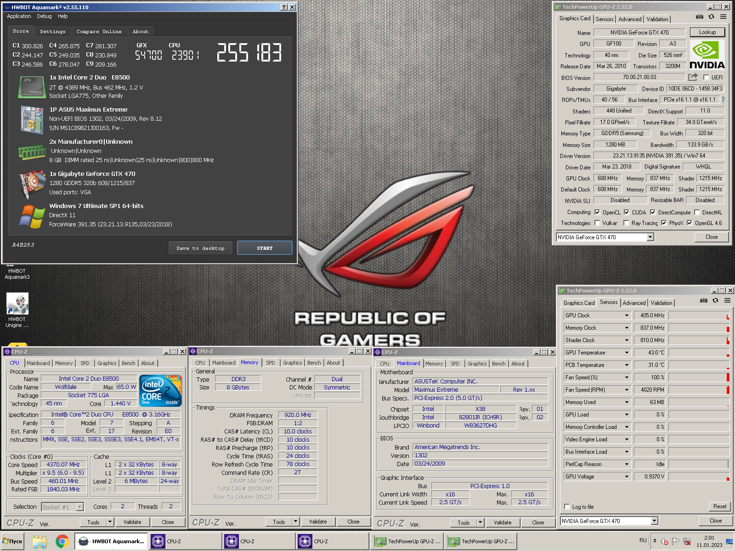Click the bus interface question mark in GPU-Z

point(723,100)
